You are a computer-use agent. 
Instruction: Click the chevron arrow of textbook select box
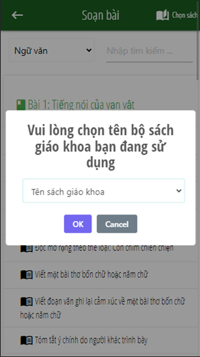(x=179, y=191)
